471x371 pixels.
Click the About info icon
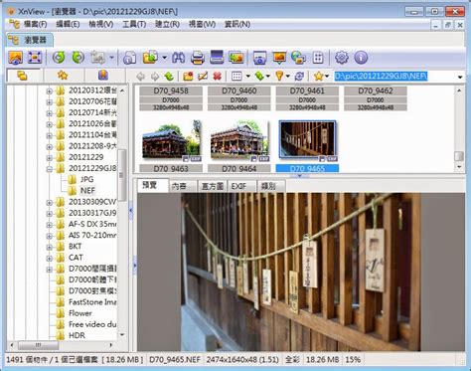(361, 58)
